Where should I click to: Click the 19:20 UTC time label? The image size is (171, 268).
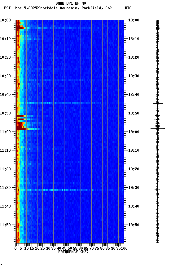click(134, 169)
